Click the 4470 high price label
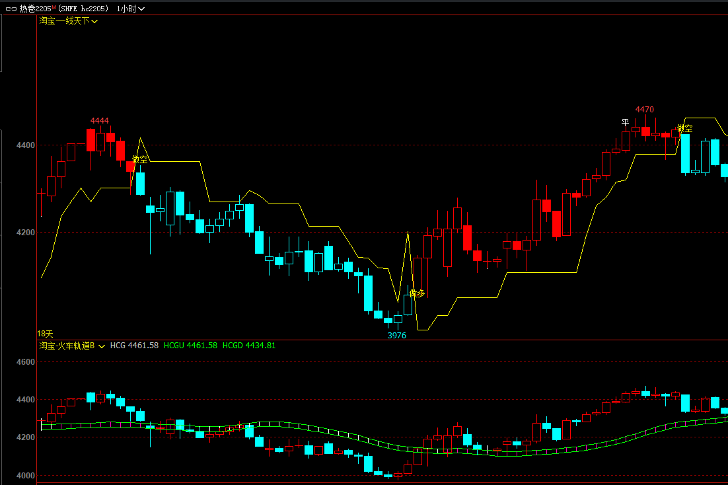Image resolution: width=728 pixels, height=485 pixels. [644, 110]
